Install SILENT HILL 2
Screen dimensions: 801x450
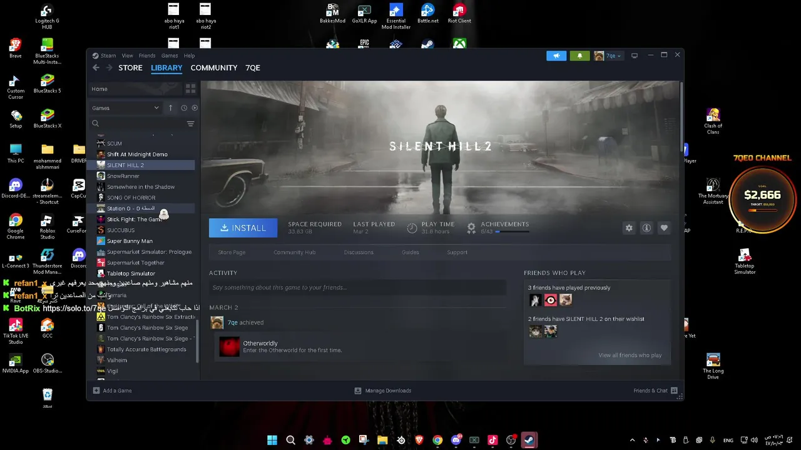tap(243, 227)
